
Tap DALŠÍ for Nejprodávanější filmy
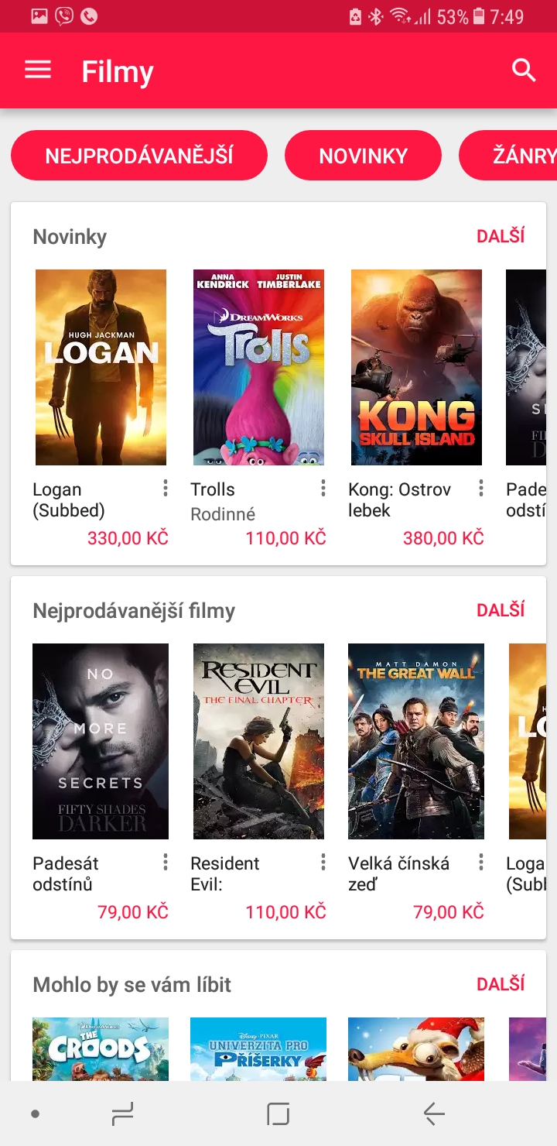tap(501, 609)
